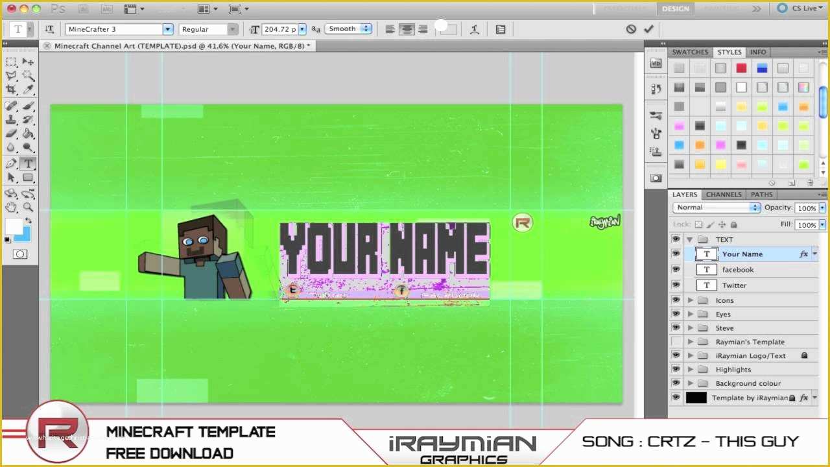Image resolution: width=830 pixels, height=467 pixels.
Task: Hide the Background colour group
Action: click(x=676, y=383)
